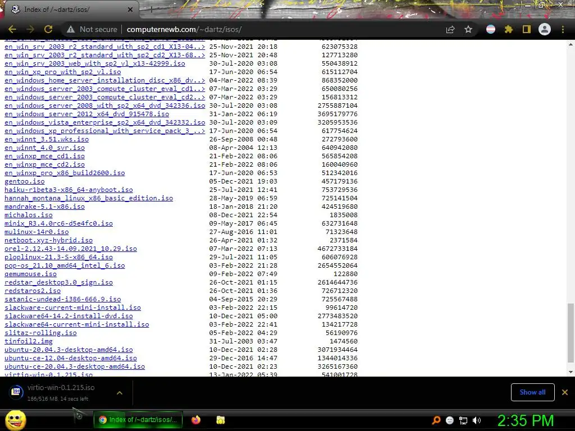This screenshot has width=575, height=431.
Task: Click slackware64-current-mini-install.iso link
Action: tap(76, 325)
